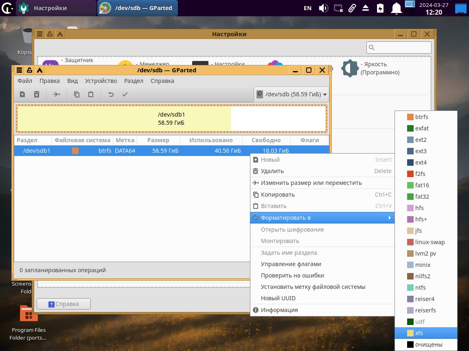Image resolution: width=469 pixels, height=351 pixels.
Task: Sort by the Использовано column header
Action: pyautogui.click(x=211, y=140)
